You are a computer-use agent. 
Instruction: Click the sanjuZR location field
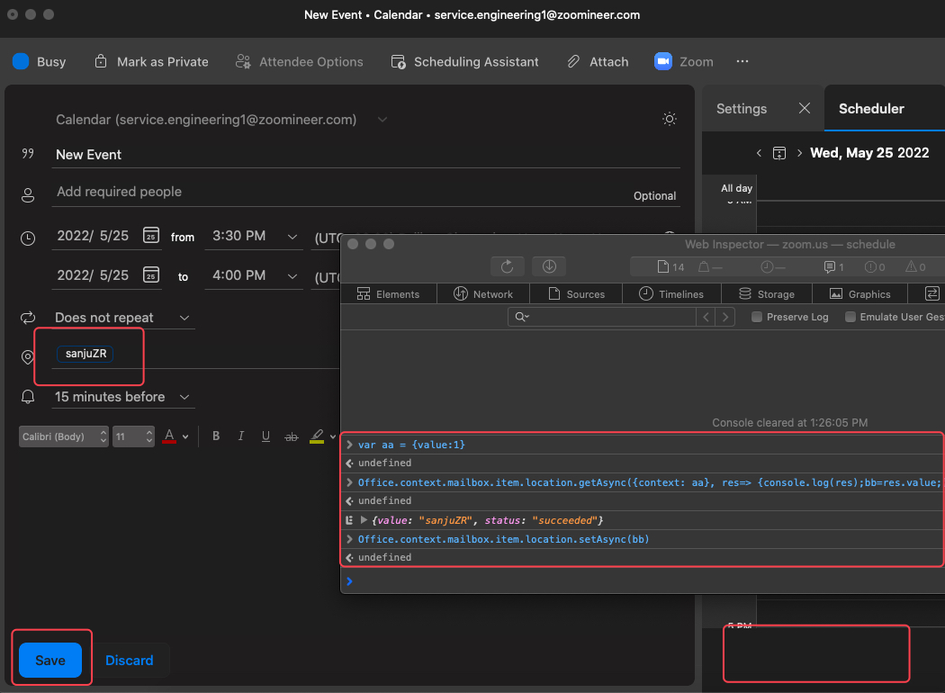click(x=85, y=354)
